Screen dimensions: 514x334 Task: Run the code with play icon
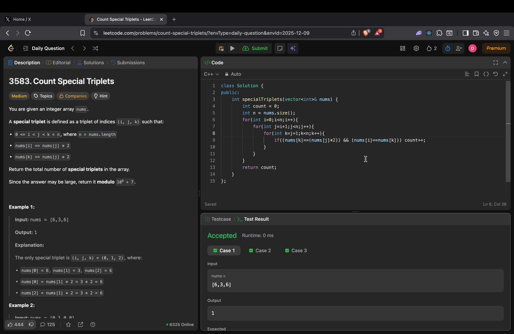(232, 48)
